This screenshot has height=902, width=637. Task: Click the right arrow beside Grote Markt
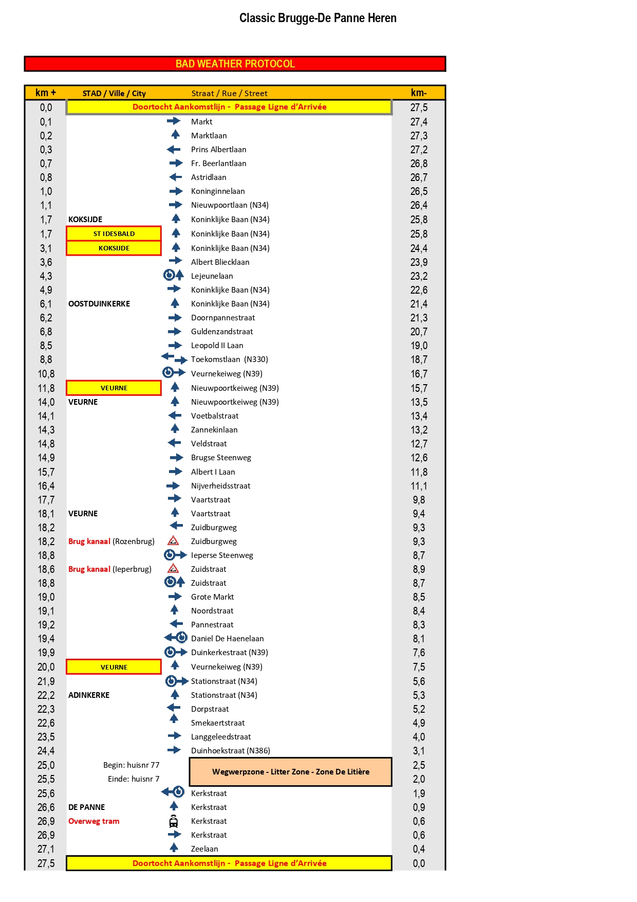click(x=175, y=597)
